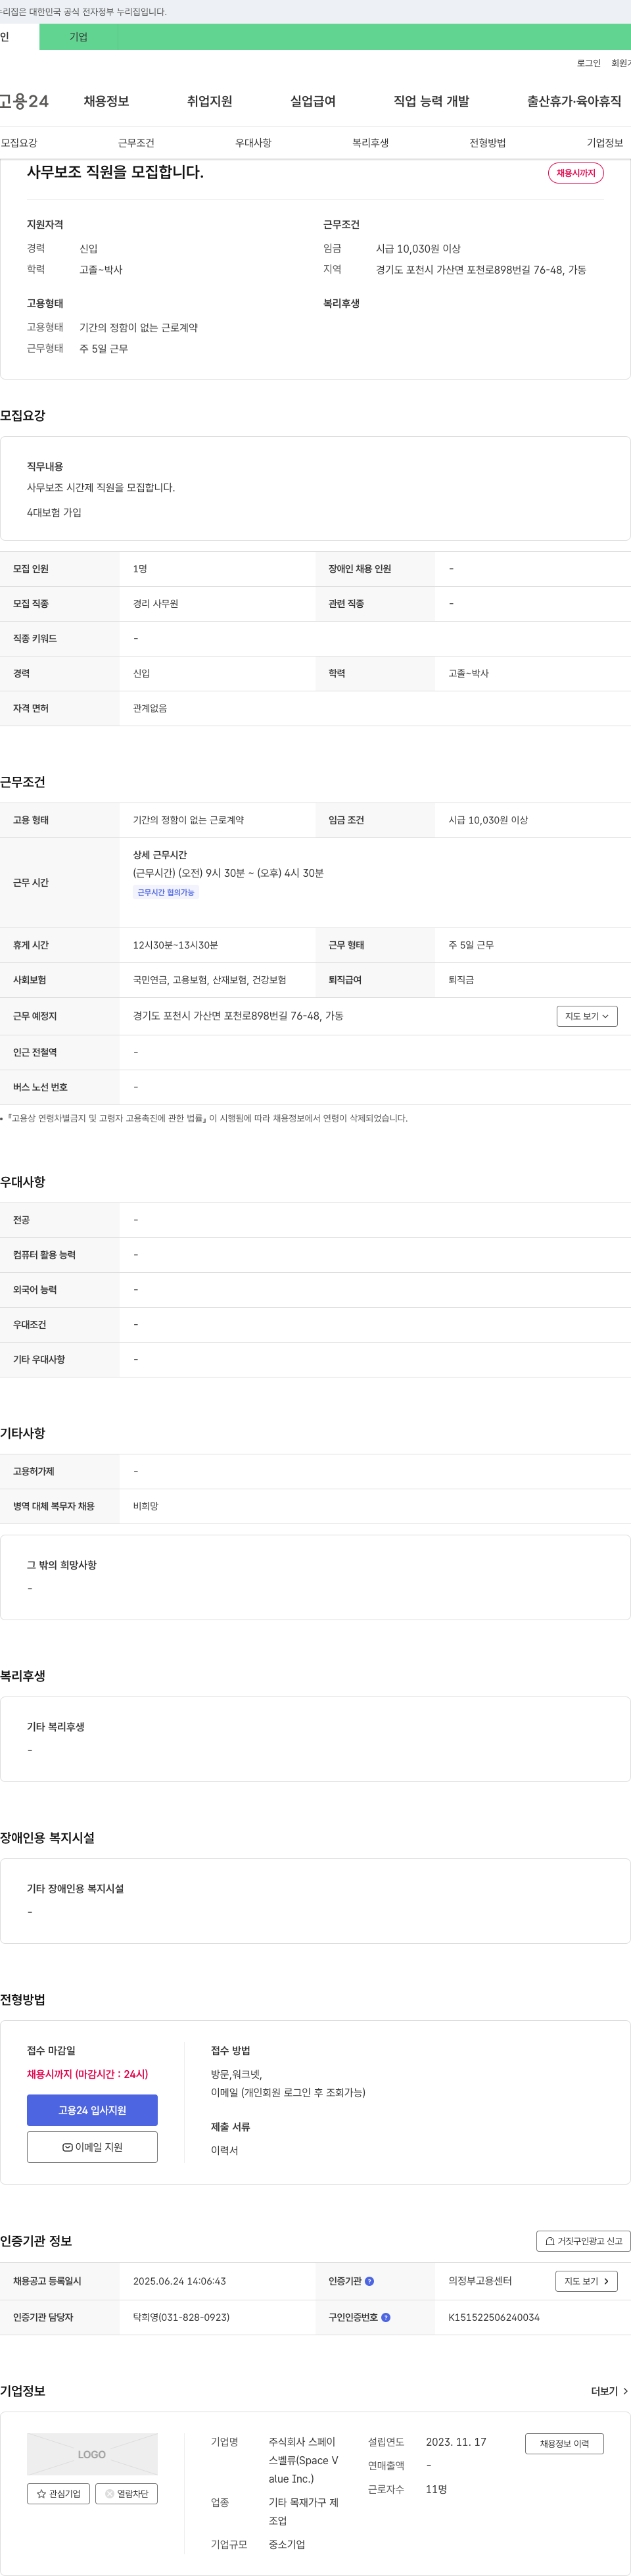Click the 채용시까지 badge
Screen dimensions: 631x2576
(x=576, y=173)
